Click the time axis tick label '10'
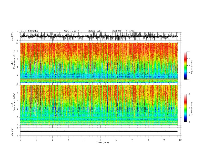 (x=180, y=140)
